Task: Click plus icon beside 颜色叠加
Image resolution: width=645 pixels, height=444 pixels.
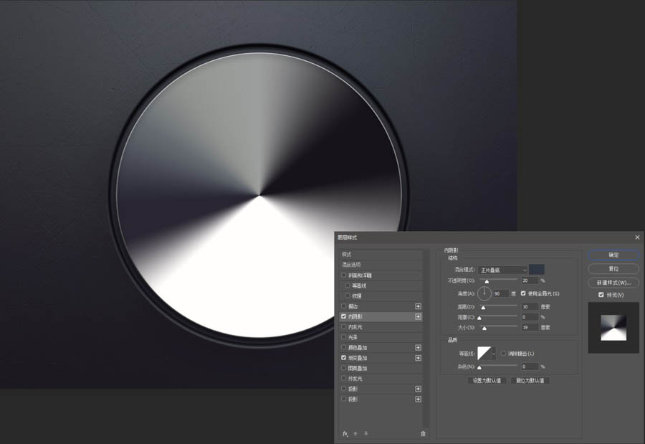Action: [418, 347]
